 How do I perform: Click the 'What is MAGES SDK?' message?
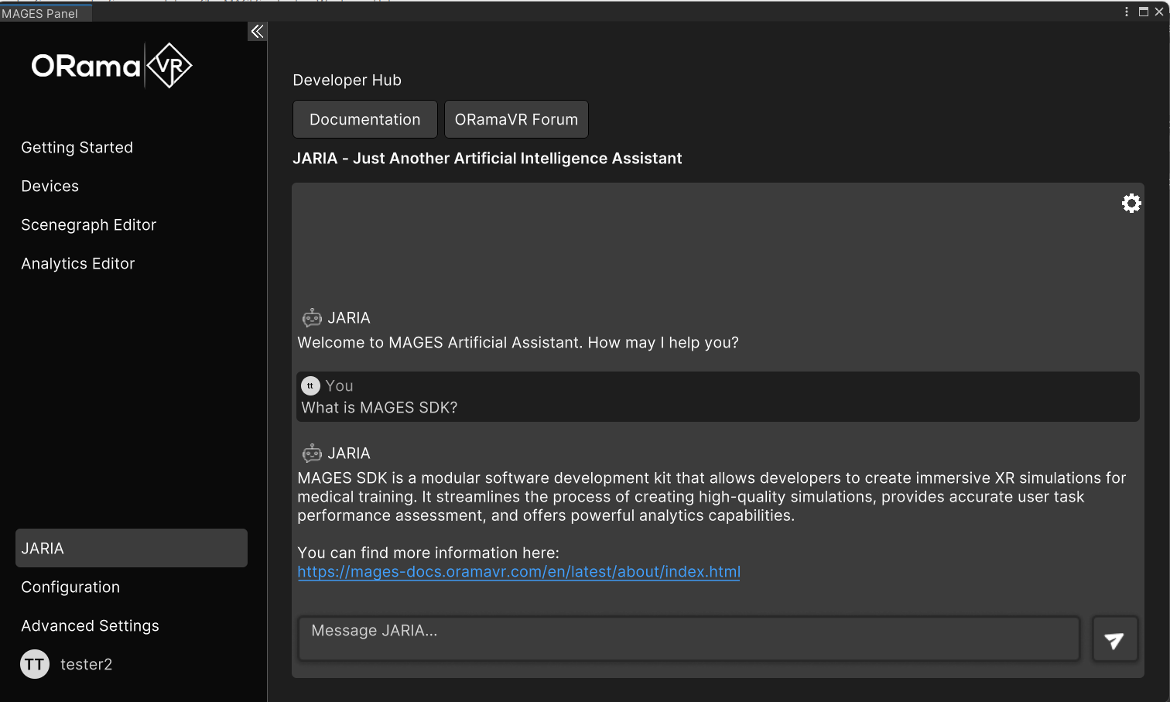(379, 408)
